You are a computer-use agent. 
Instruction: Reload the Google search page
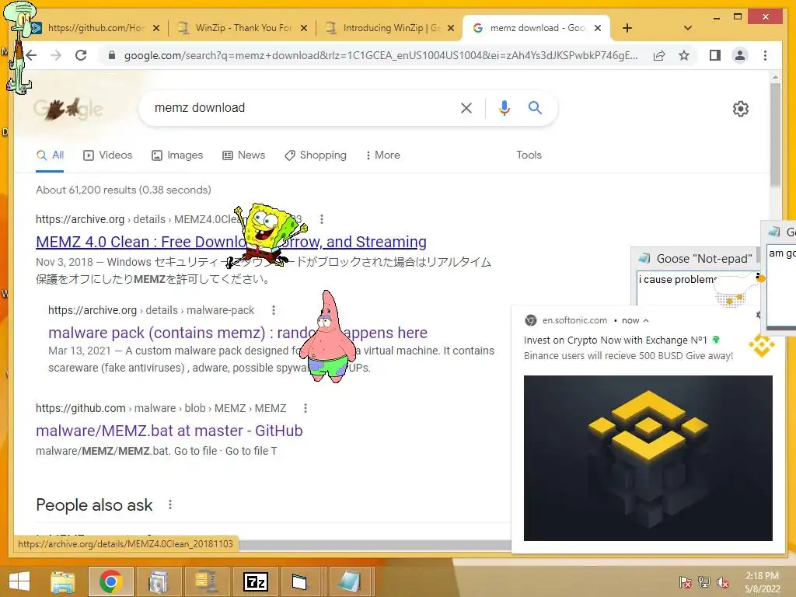click(x=81, y=55)
